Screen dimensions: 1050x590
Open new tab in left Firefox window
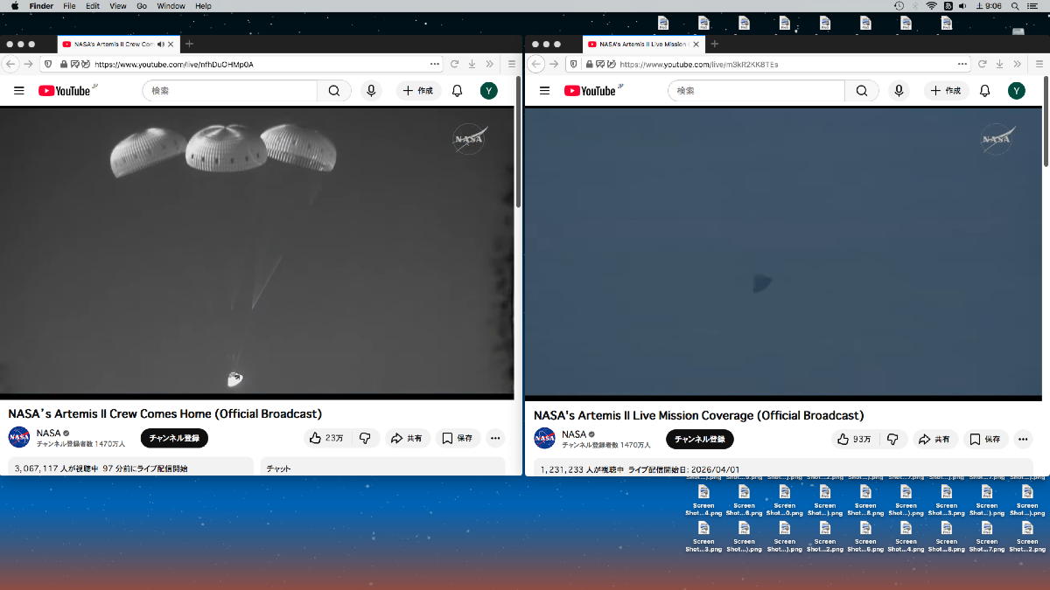click(x=189, y=44)
